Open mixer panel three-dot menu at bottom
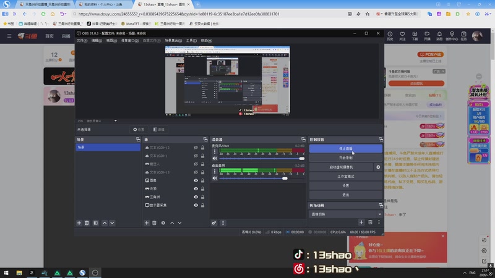This screenshot has width=495, height=278. pyautogui.click(x=223, y=223)
